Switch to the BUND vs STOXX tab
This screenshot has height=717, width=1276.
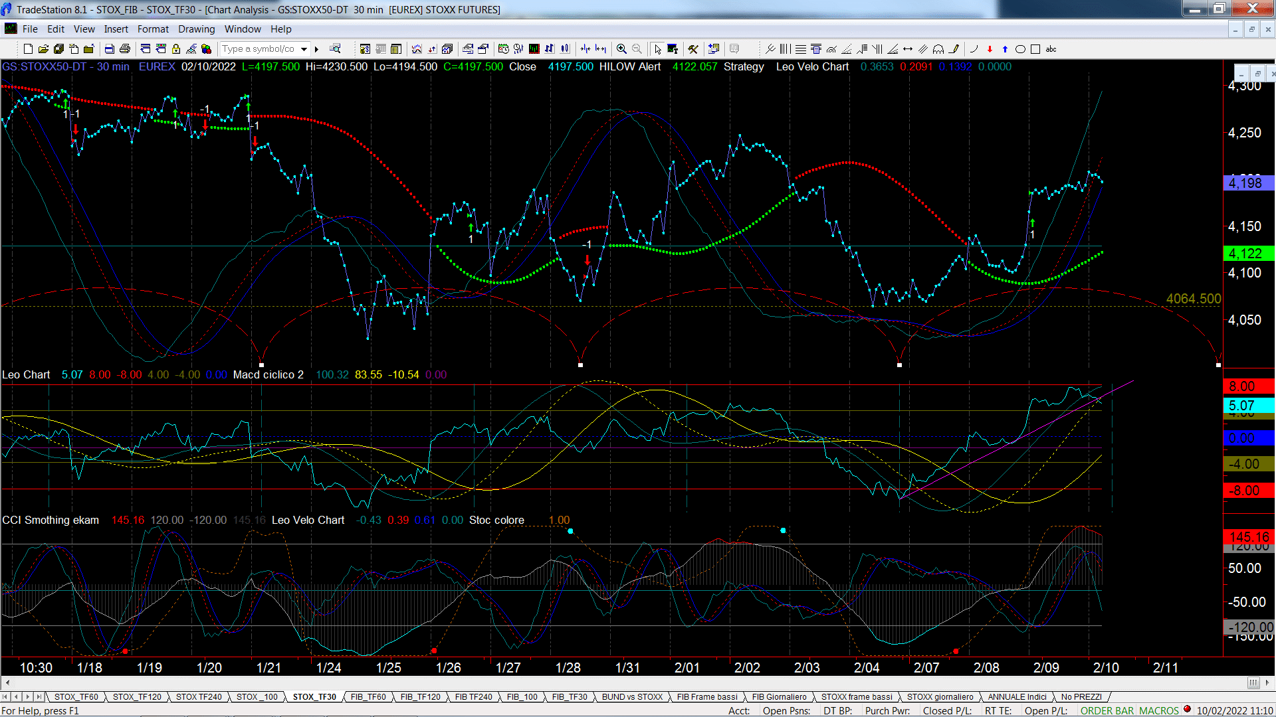pyautogui.click(x=632, y=696)
